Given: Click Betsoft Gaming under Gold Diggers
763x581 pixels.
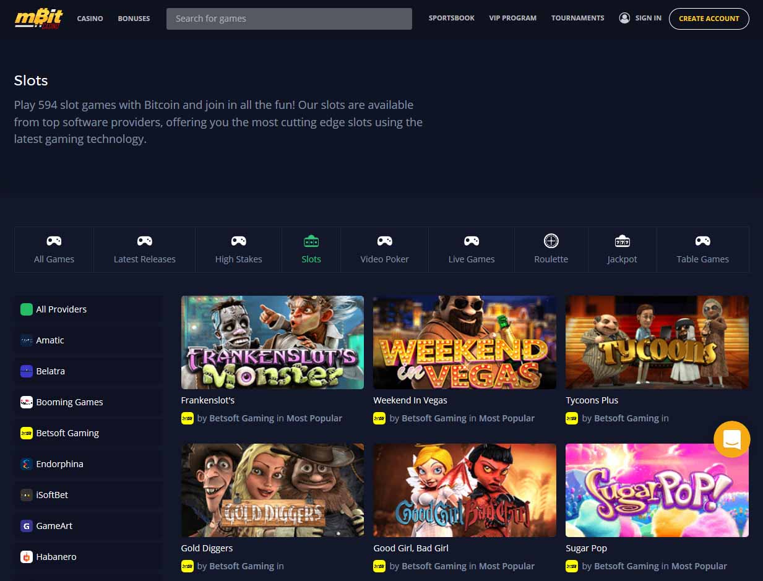Looking at the screenshot, I should 242,566.
